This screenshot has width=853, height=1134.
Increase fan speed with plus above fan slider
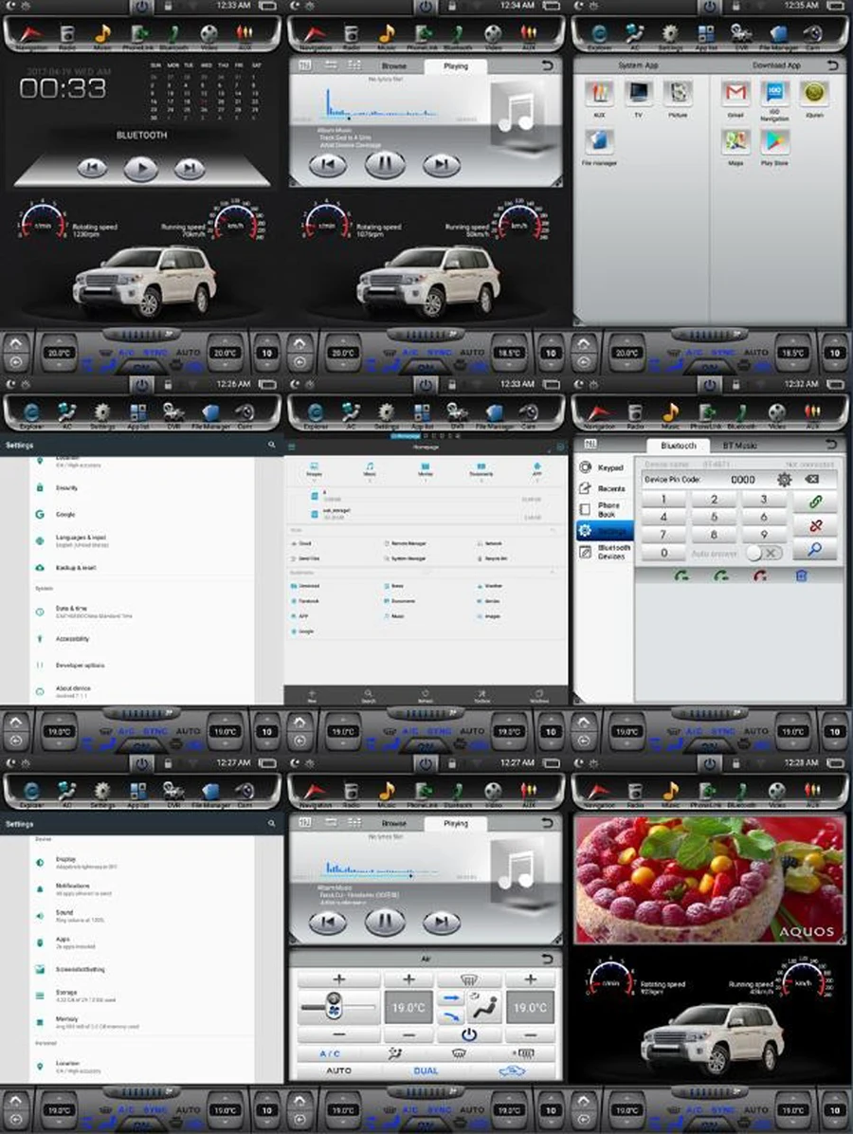point(338,980)
